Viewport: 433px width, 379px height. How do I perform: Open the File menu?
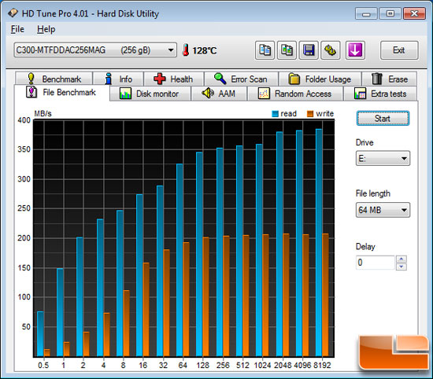click(17, 29)
